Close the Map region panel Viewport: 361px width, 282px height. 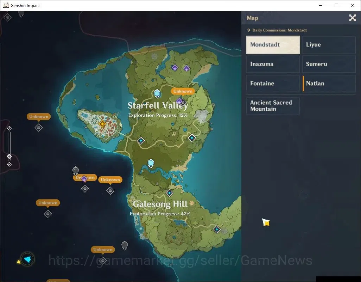point(352,18)
